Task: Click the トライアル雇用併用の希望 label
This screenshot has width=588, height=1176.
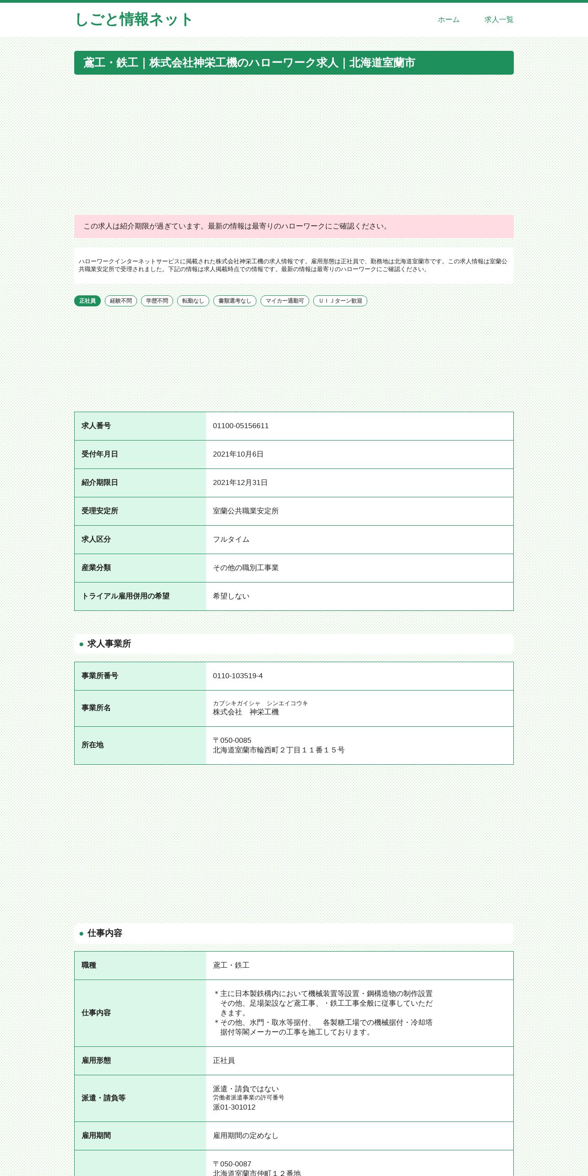Action: [125, 596]
